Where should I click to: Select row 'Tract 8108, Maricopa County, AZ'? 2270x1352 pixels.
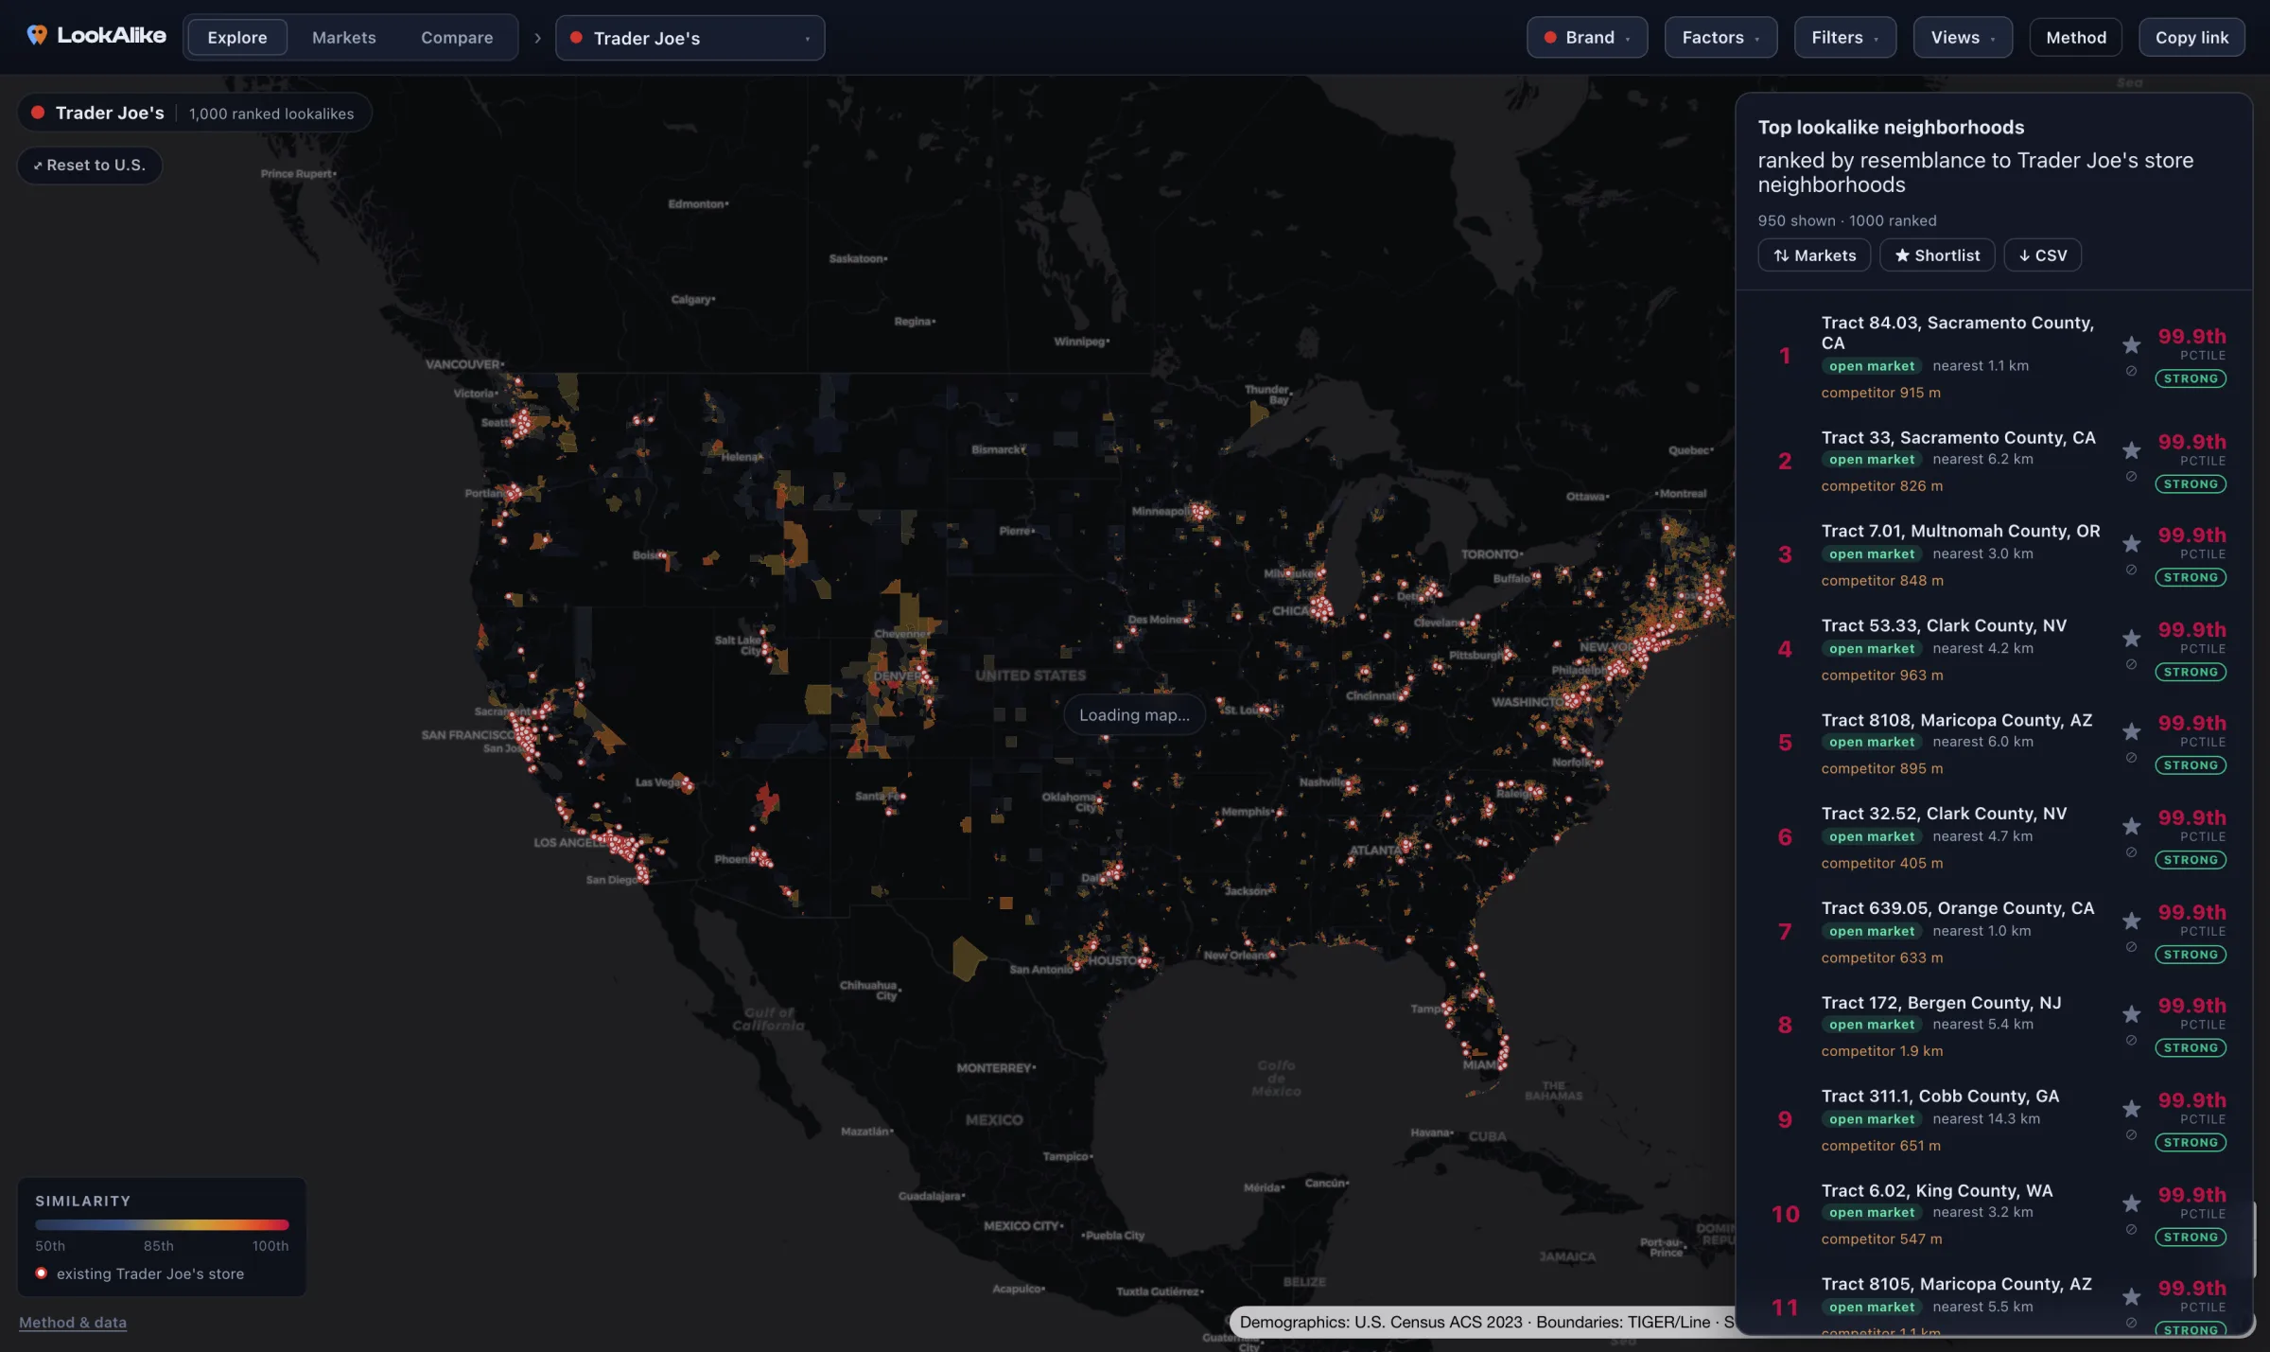(1996, 744)
